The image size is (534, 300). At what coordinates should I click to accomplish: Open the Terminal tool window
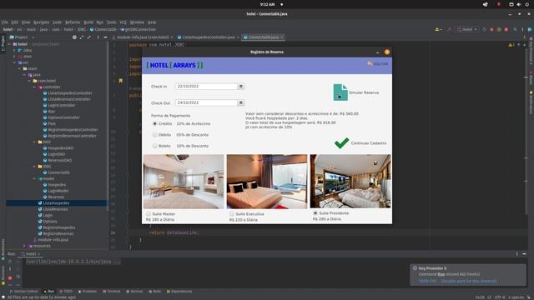click(x=111, y=292)
